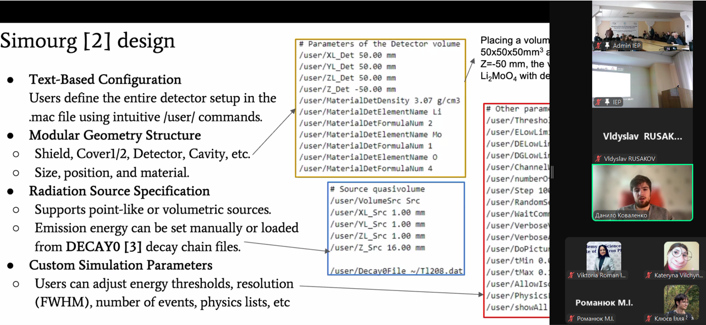Click muted mic icon next to Vldyslav RUSAKOV
This screenshot has height=325, width=706.
tap(598, 159)
